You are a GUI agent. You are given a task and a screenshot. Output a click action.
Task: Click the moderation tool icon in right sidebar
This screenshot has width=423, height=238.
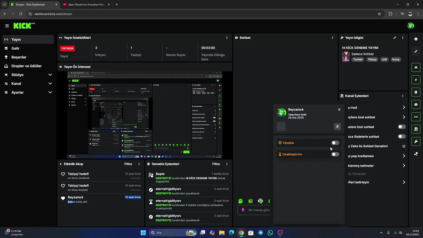tap(416, 129)
